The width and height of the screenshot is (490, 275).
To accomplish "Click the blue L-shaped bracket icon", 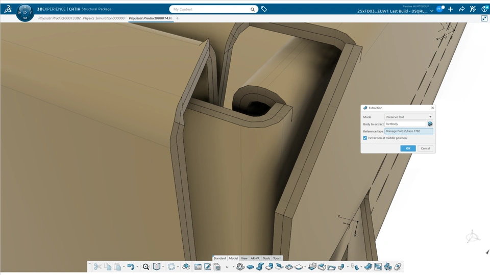I will point(269,266).
